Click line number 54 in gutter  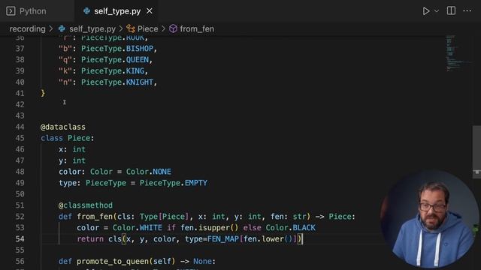tap(20, 239)
